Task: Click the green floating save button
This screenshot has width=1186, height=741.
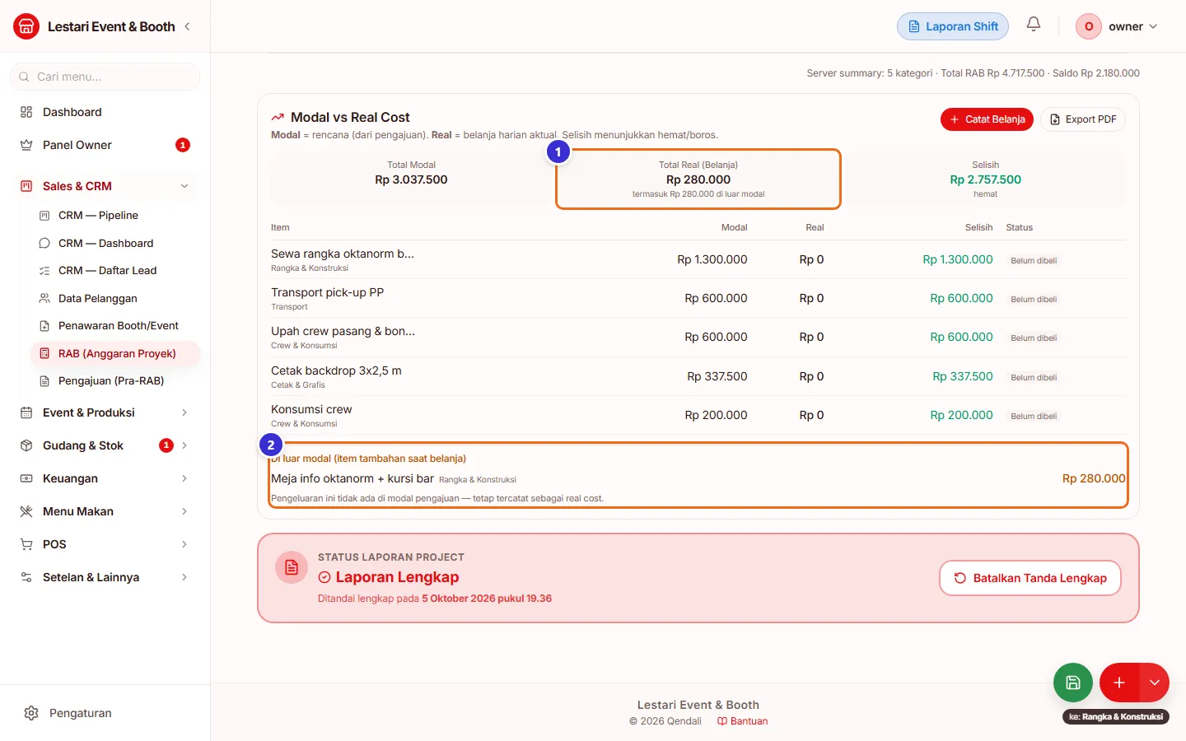Action: [x=1073, y=683]
